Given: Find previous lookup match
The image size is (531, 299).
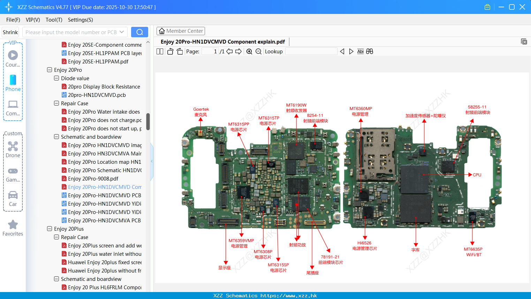Looking at the screenshot, I should point(342,52).
